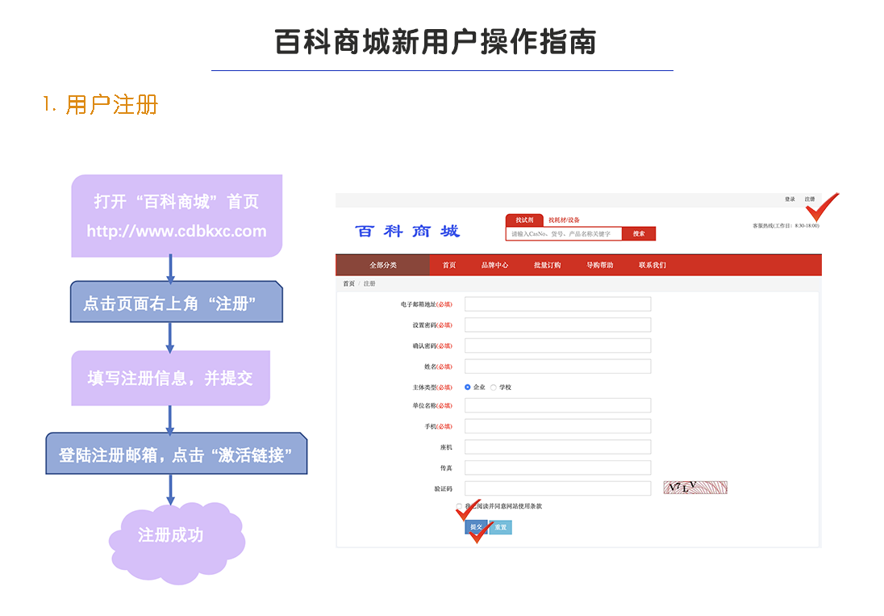Click the 验证码 input field
Screen dimensions: 884x616
[557, 488]
